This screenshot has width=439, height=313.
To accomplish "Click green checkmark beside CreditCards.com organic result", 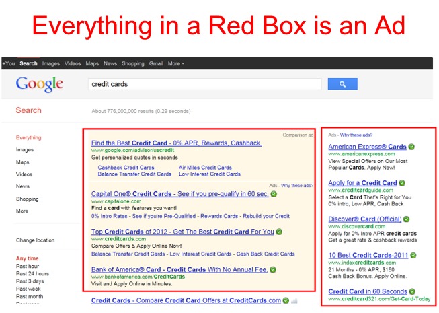I will coord(286,300).
